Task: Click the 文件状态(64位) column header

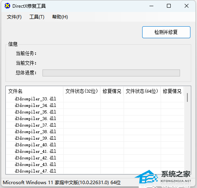Action: pos(142,91)
